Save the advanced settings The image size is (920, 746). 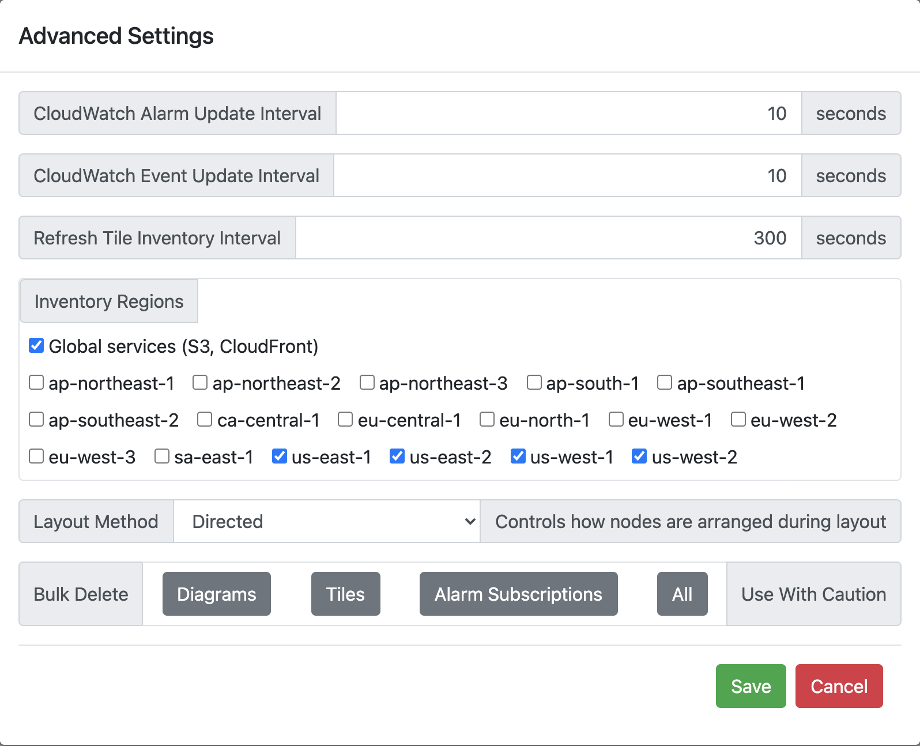point(751,686)
